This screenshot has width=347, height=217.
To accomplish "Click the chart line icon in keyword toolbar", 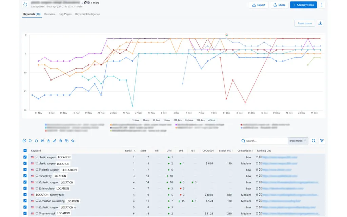I will [42, 141].
